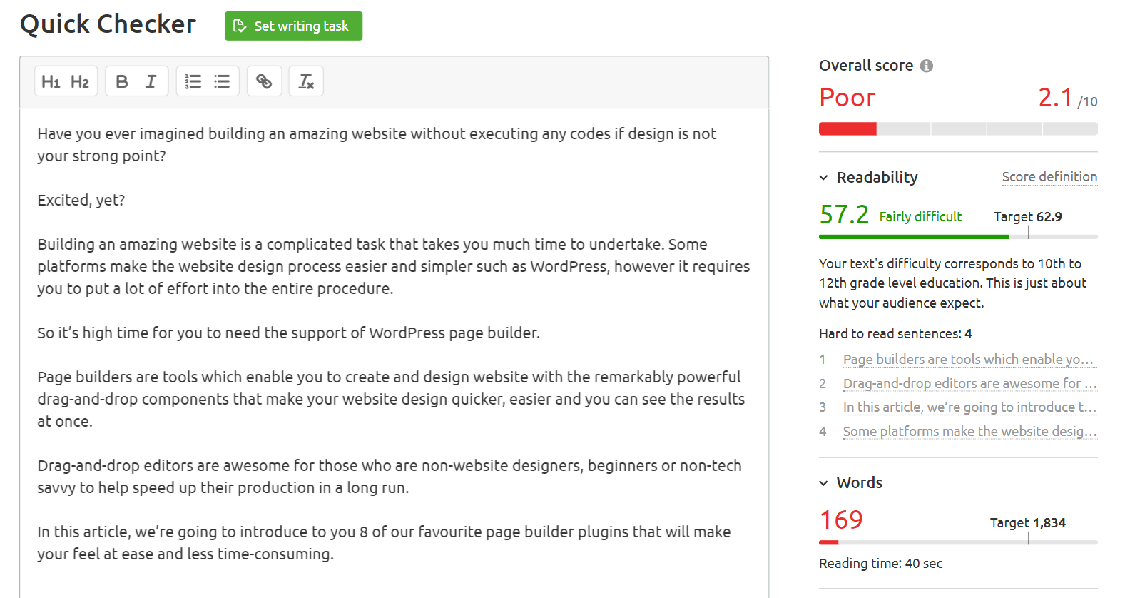Apply Heading 2 formatting
The width and height of the screenshot is (1125, 598).
coord(80,81)
